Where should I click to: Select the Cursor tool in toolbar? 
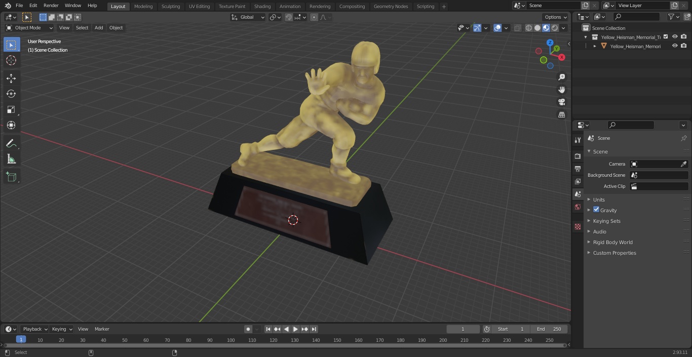[11, 60]
